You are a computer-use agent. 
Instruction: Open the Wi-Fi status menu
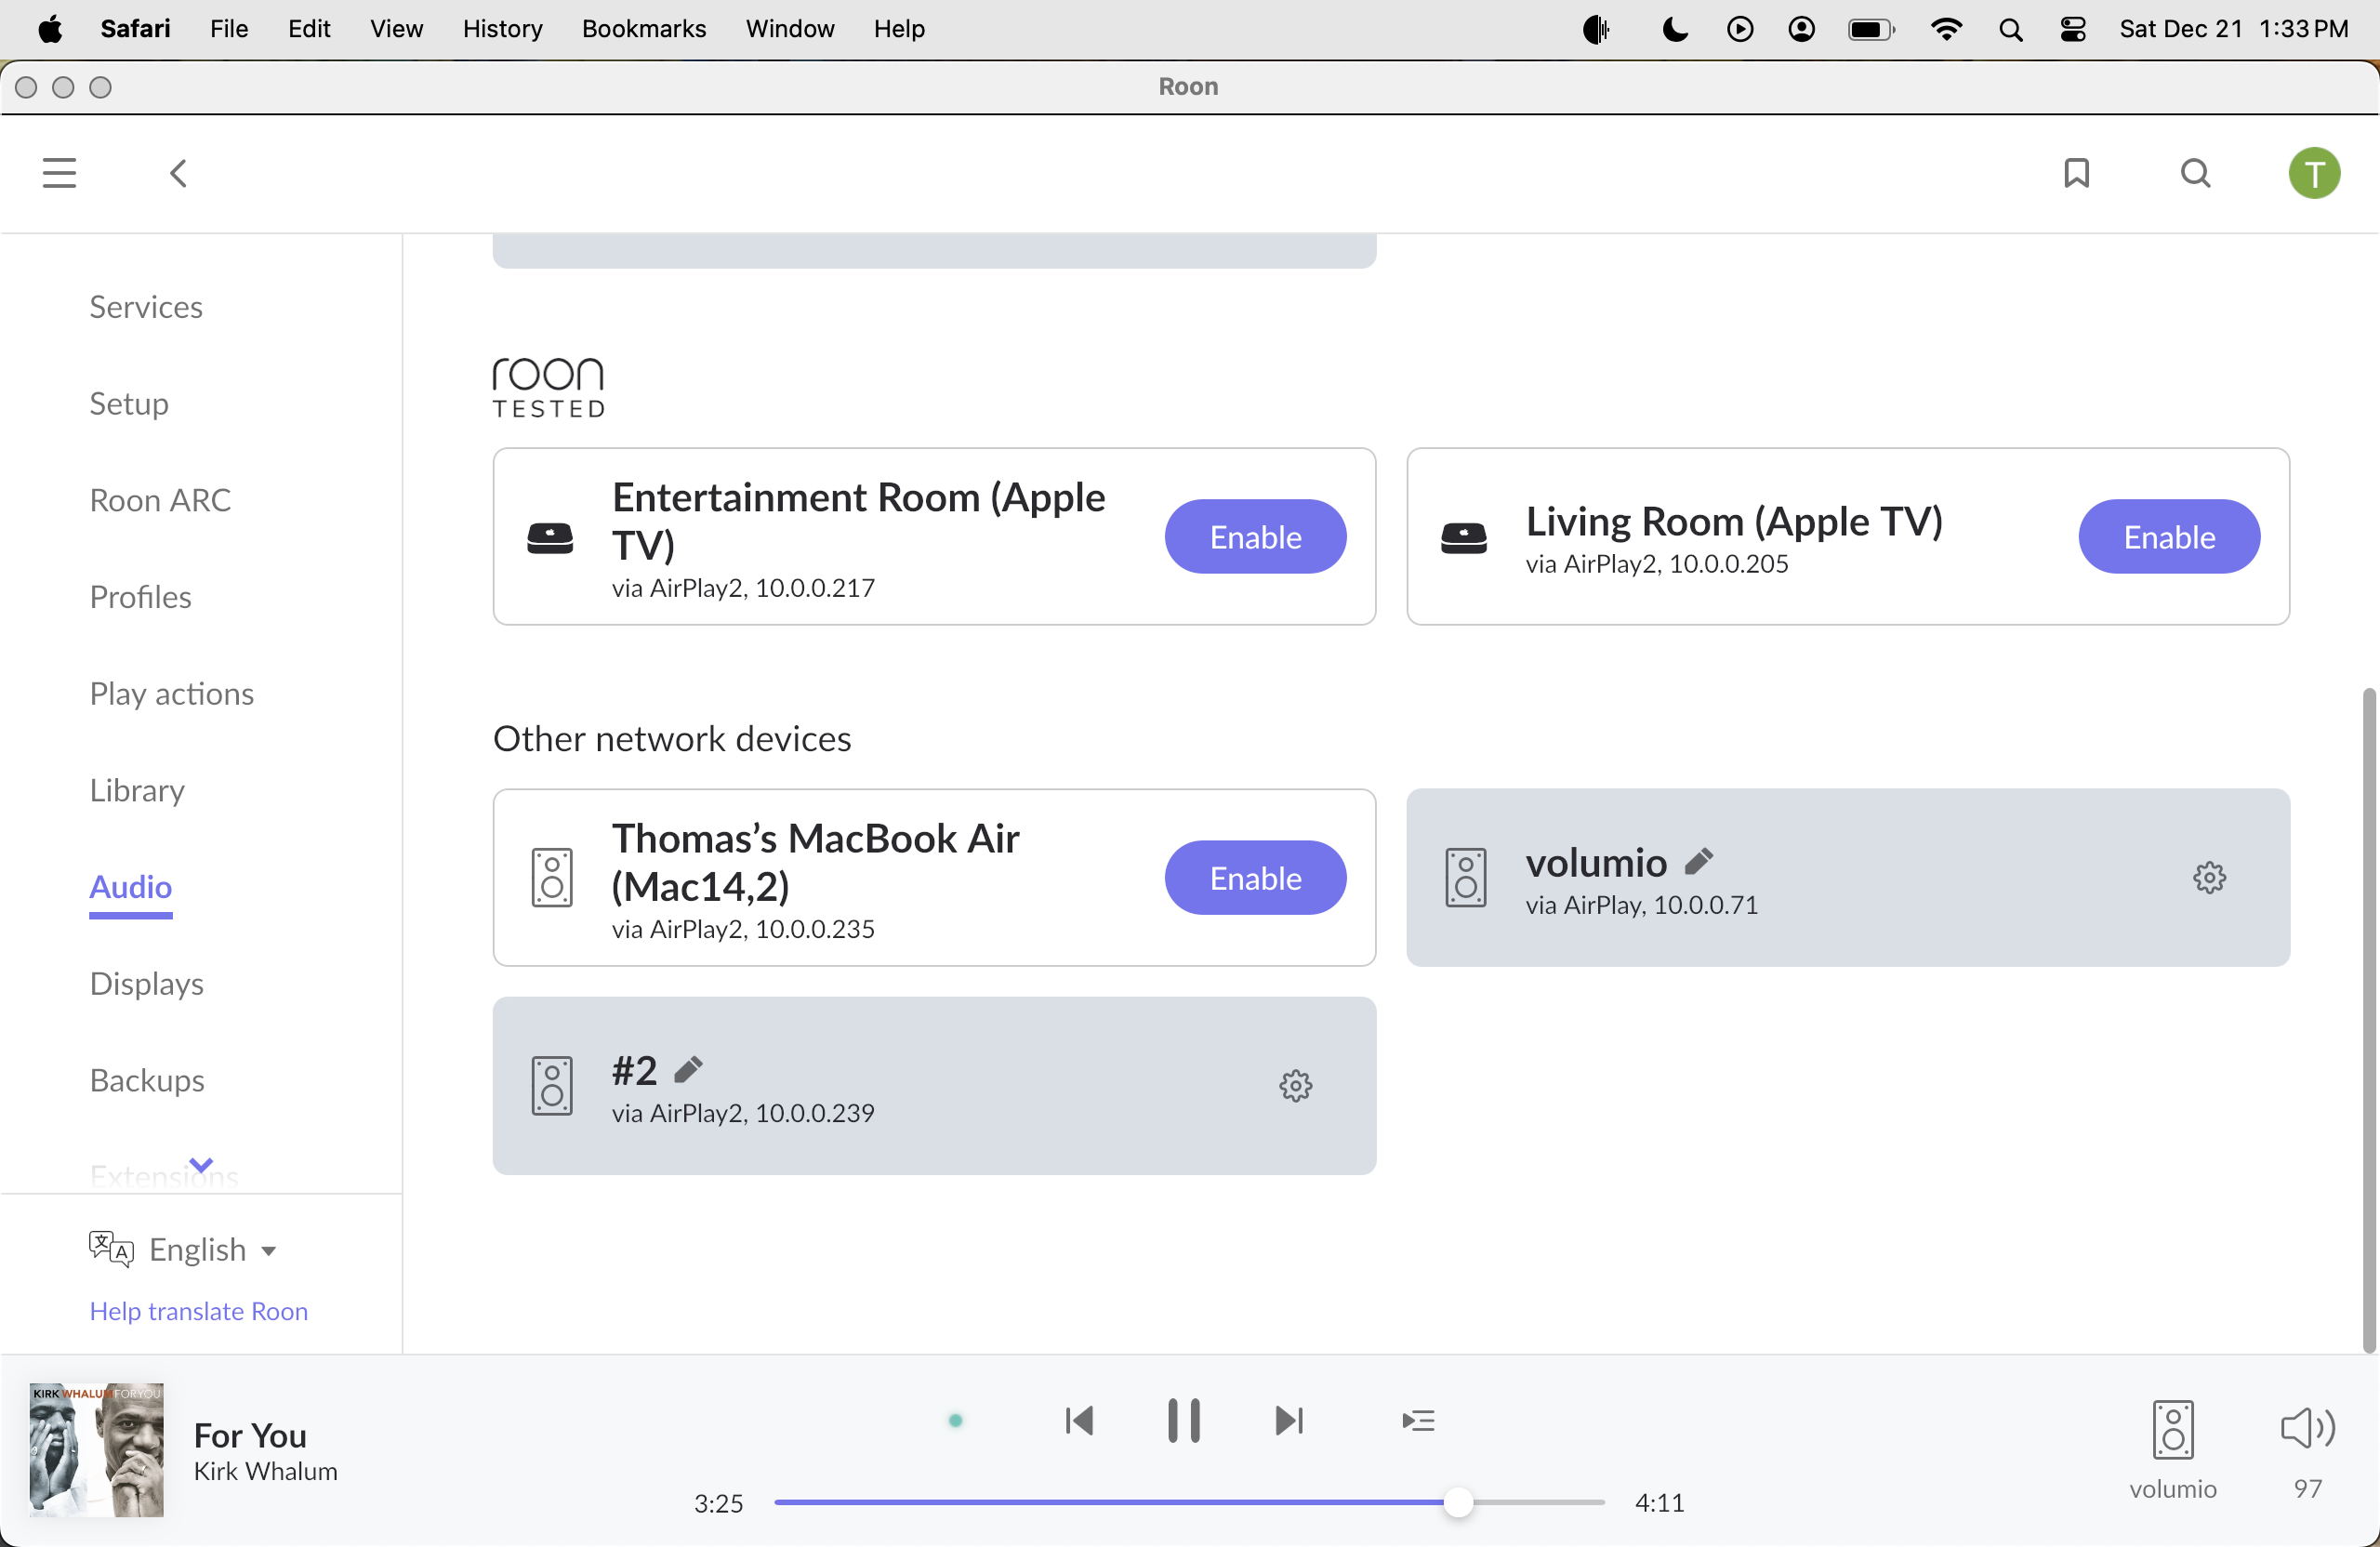tap(1945, 29)
